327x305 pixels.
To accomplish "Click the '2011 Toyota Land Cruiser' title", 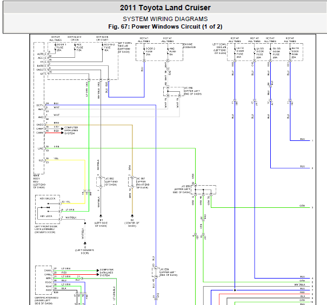I will [x=165, y=8].
